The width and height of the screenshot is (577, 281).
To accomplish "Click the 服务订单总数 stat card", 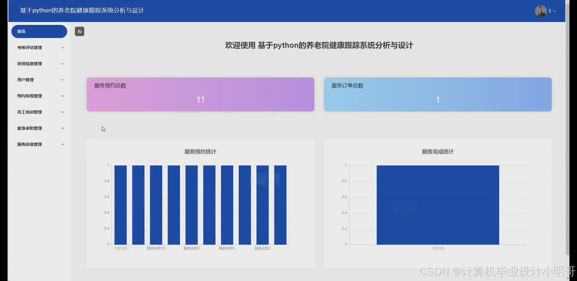I will point(438,94).
